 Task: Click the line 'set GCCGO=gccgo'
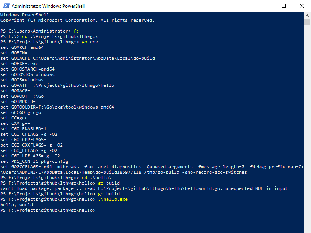pyautogui.click(x=21, y=112)
